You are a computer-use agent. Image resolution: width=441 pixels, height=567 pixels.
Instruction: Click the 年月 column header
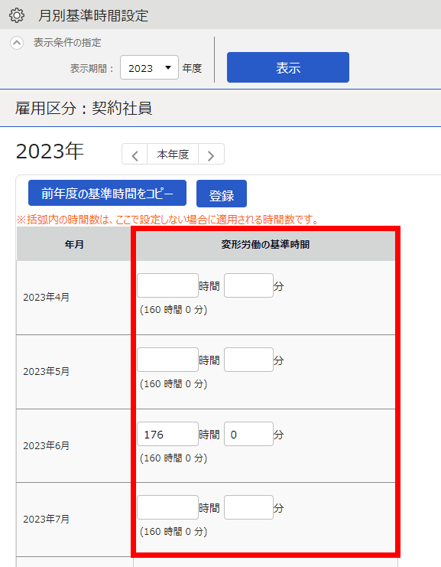pos(74,245)
